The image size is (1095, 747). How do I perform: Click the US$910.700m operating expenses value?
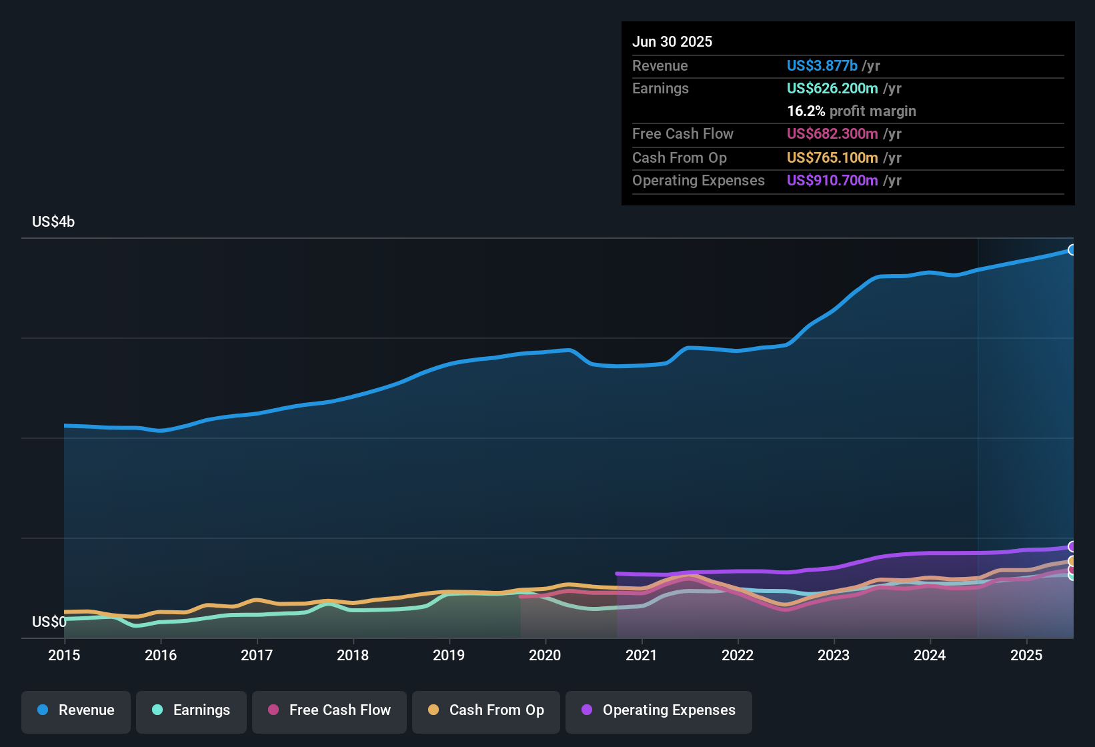832,180
